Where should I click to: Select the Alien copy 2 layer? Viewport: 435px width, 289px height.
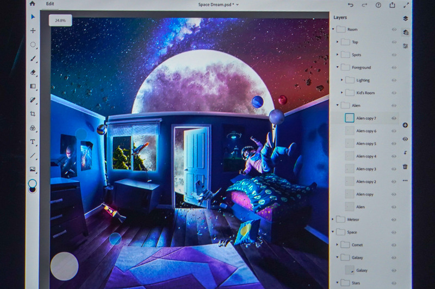[x=365, y=182]
